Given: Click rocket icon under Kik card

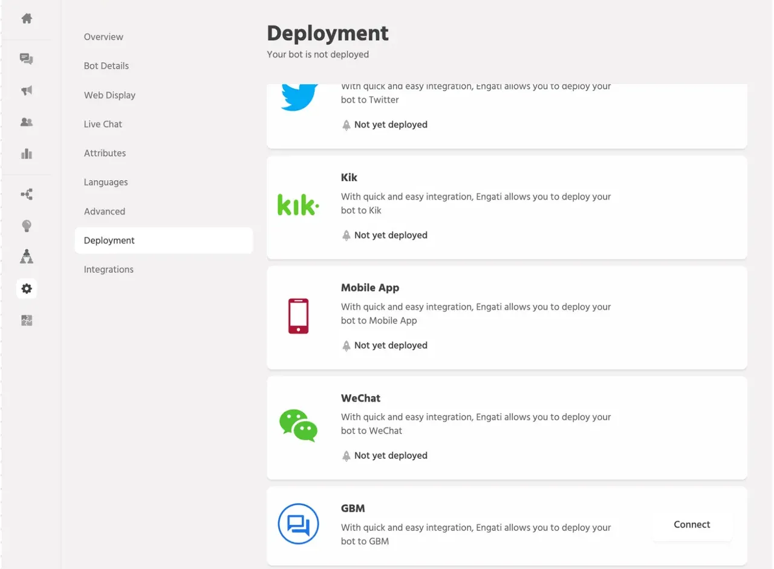Looking at the screenshot, I should (346, 235).
